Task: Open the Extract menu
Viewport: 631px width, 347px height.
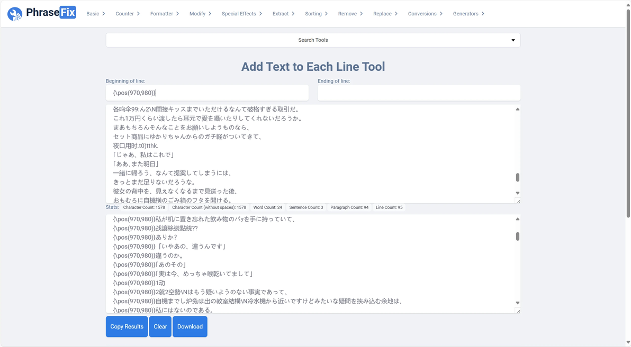Action: click(x=284, y=14)
